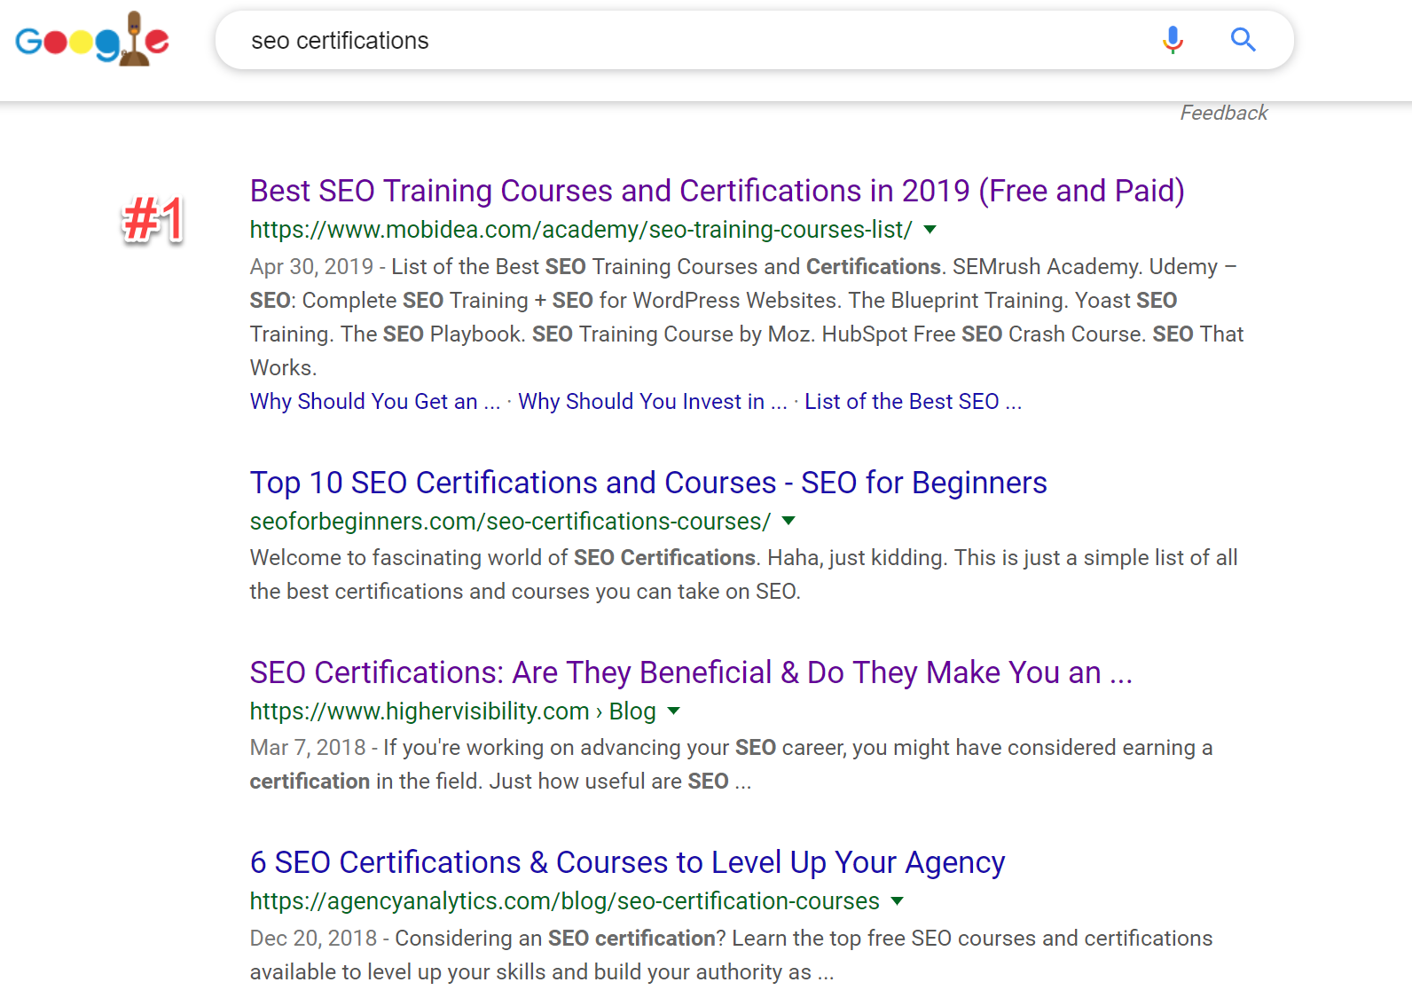
Task: Click the 'Apr 30, 2019' snippet date
Action: pos(311,266)
